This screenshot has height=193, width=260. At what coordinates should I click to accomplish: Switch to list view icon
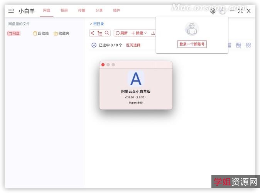(229, 45)
